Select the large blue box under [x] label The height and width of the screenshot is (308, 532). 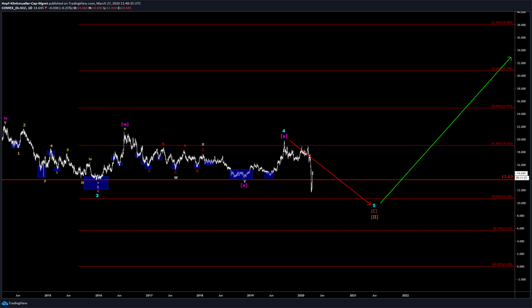(x=241, y=174)
